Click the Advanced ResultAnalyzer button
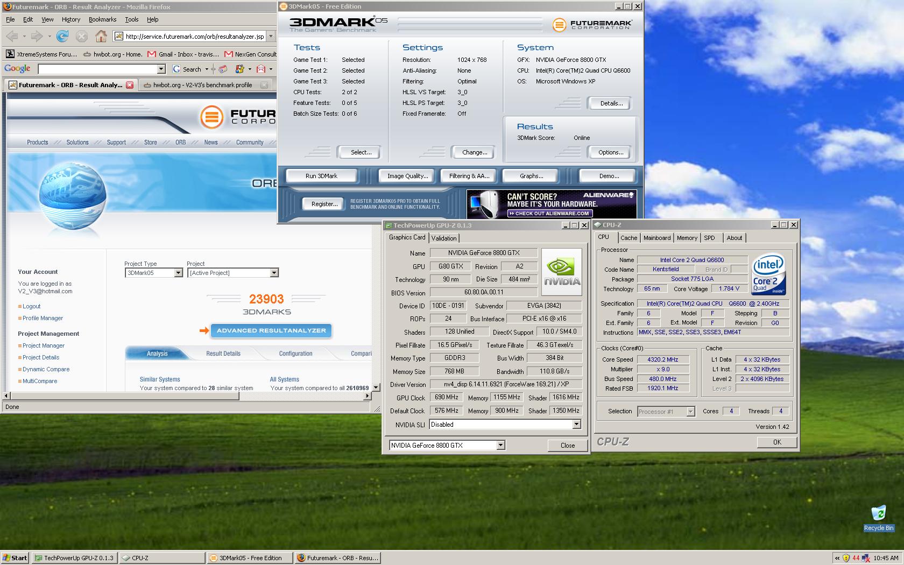 click(271, 330)
